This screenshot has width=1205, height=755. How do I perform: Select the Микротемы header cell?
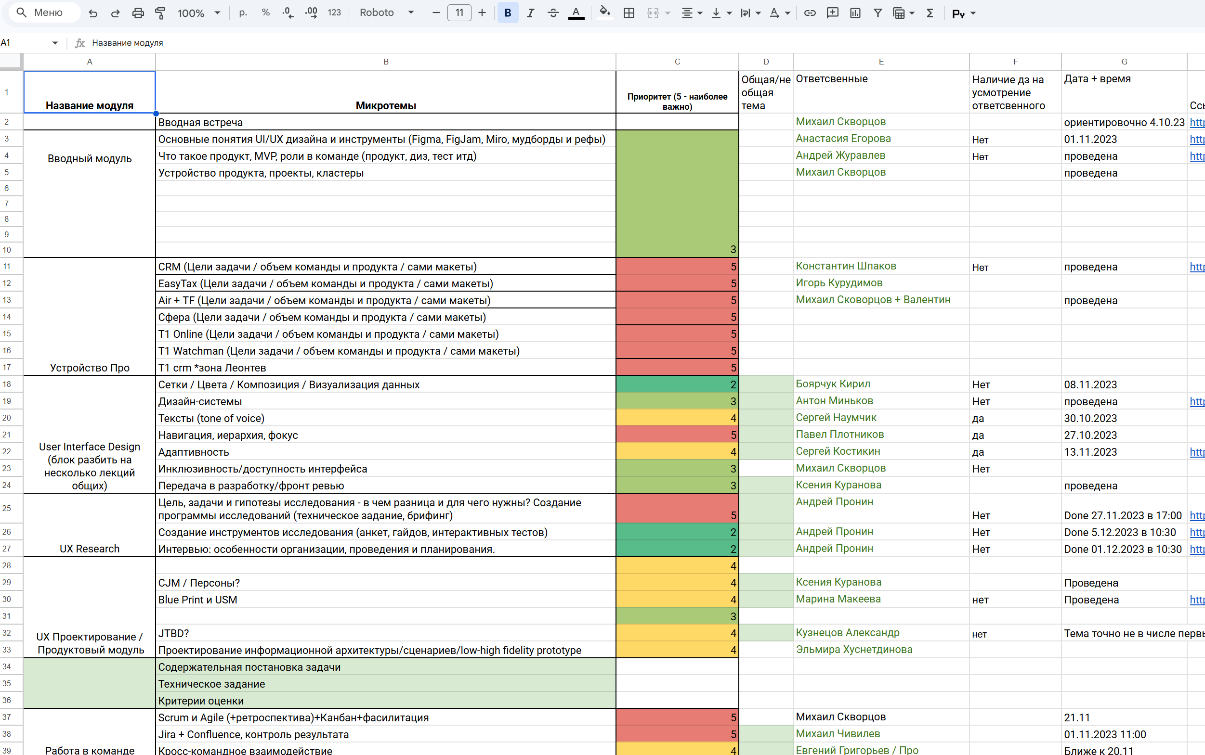point(385,92)
